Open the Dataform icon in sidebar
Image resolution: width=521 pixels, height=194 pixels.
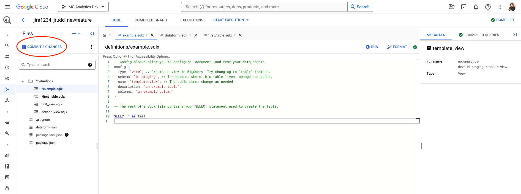point(7,89)
